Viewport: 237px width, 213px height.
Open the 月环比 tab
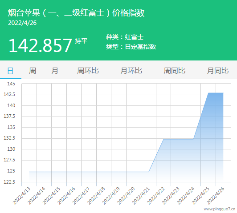[x=131, y=71]
